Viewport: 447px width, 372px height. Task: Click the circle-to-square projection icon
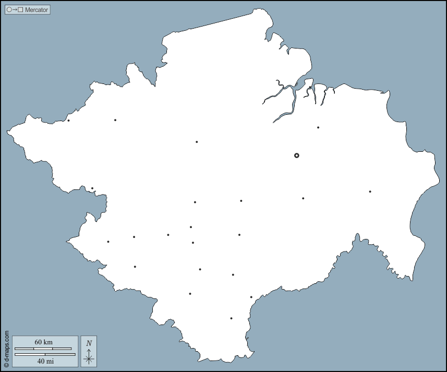(x=15, y=9)
